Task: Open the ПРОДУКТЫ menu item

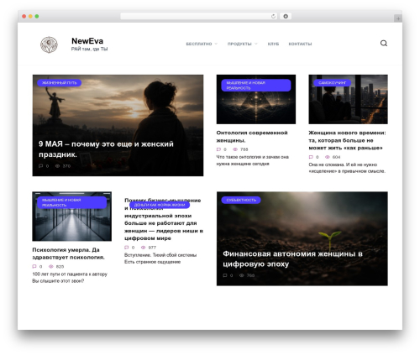Action: pos(239,44)
